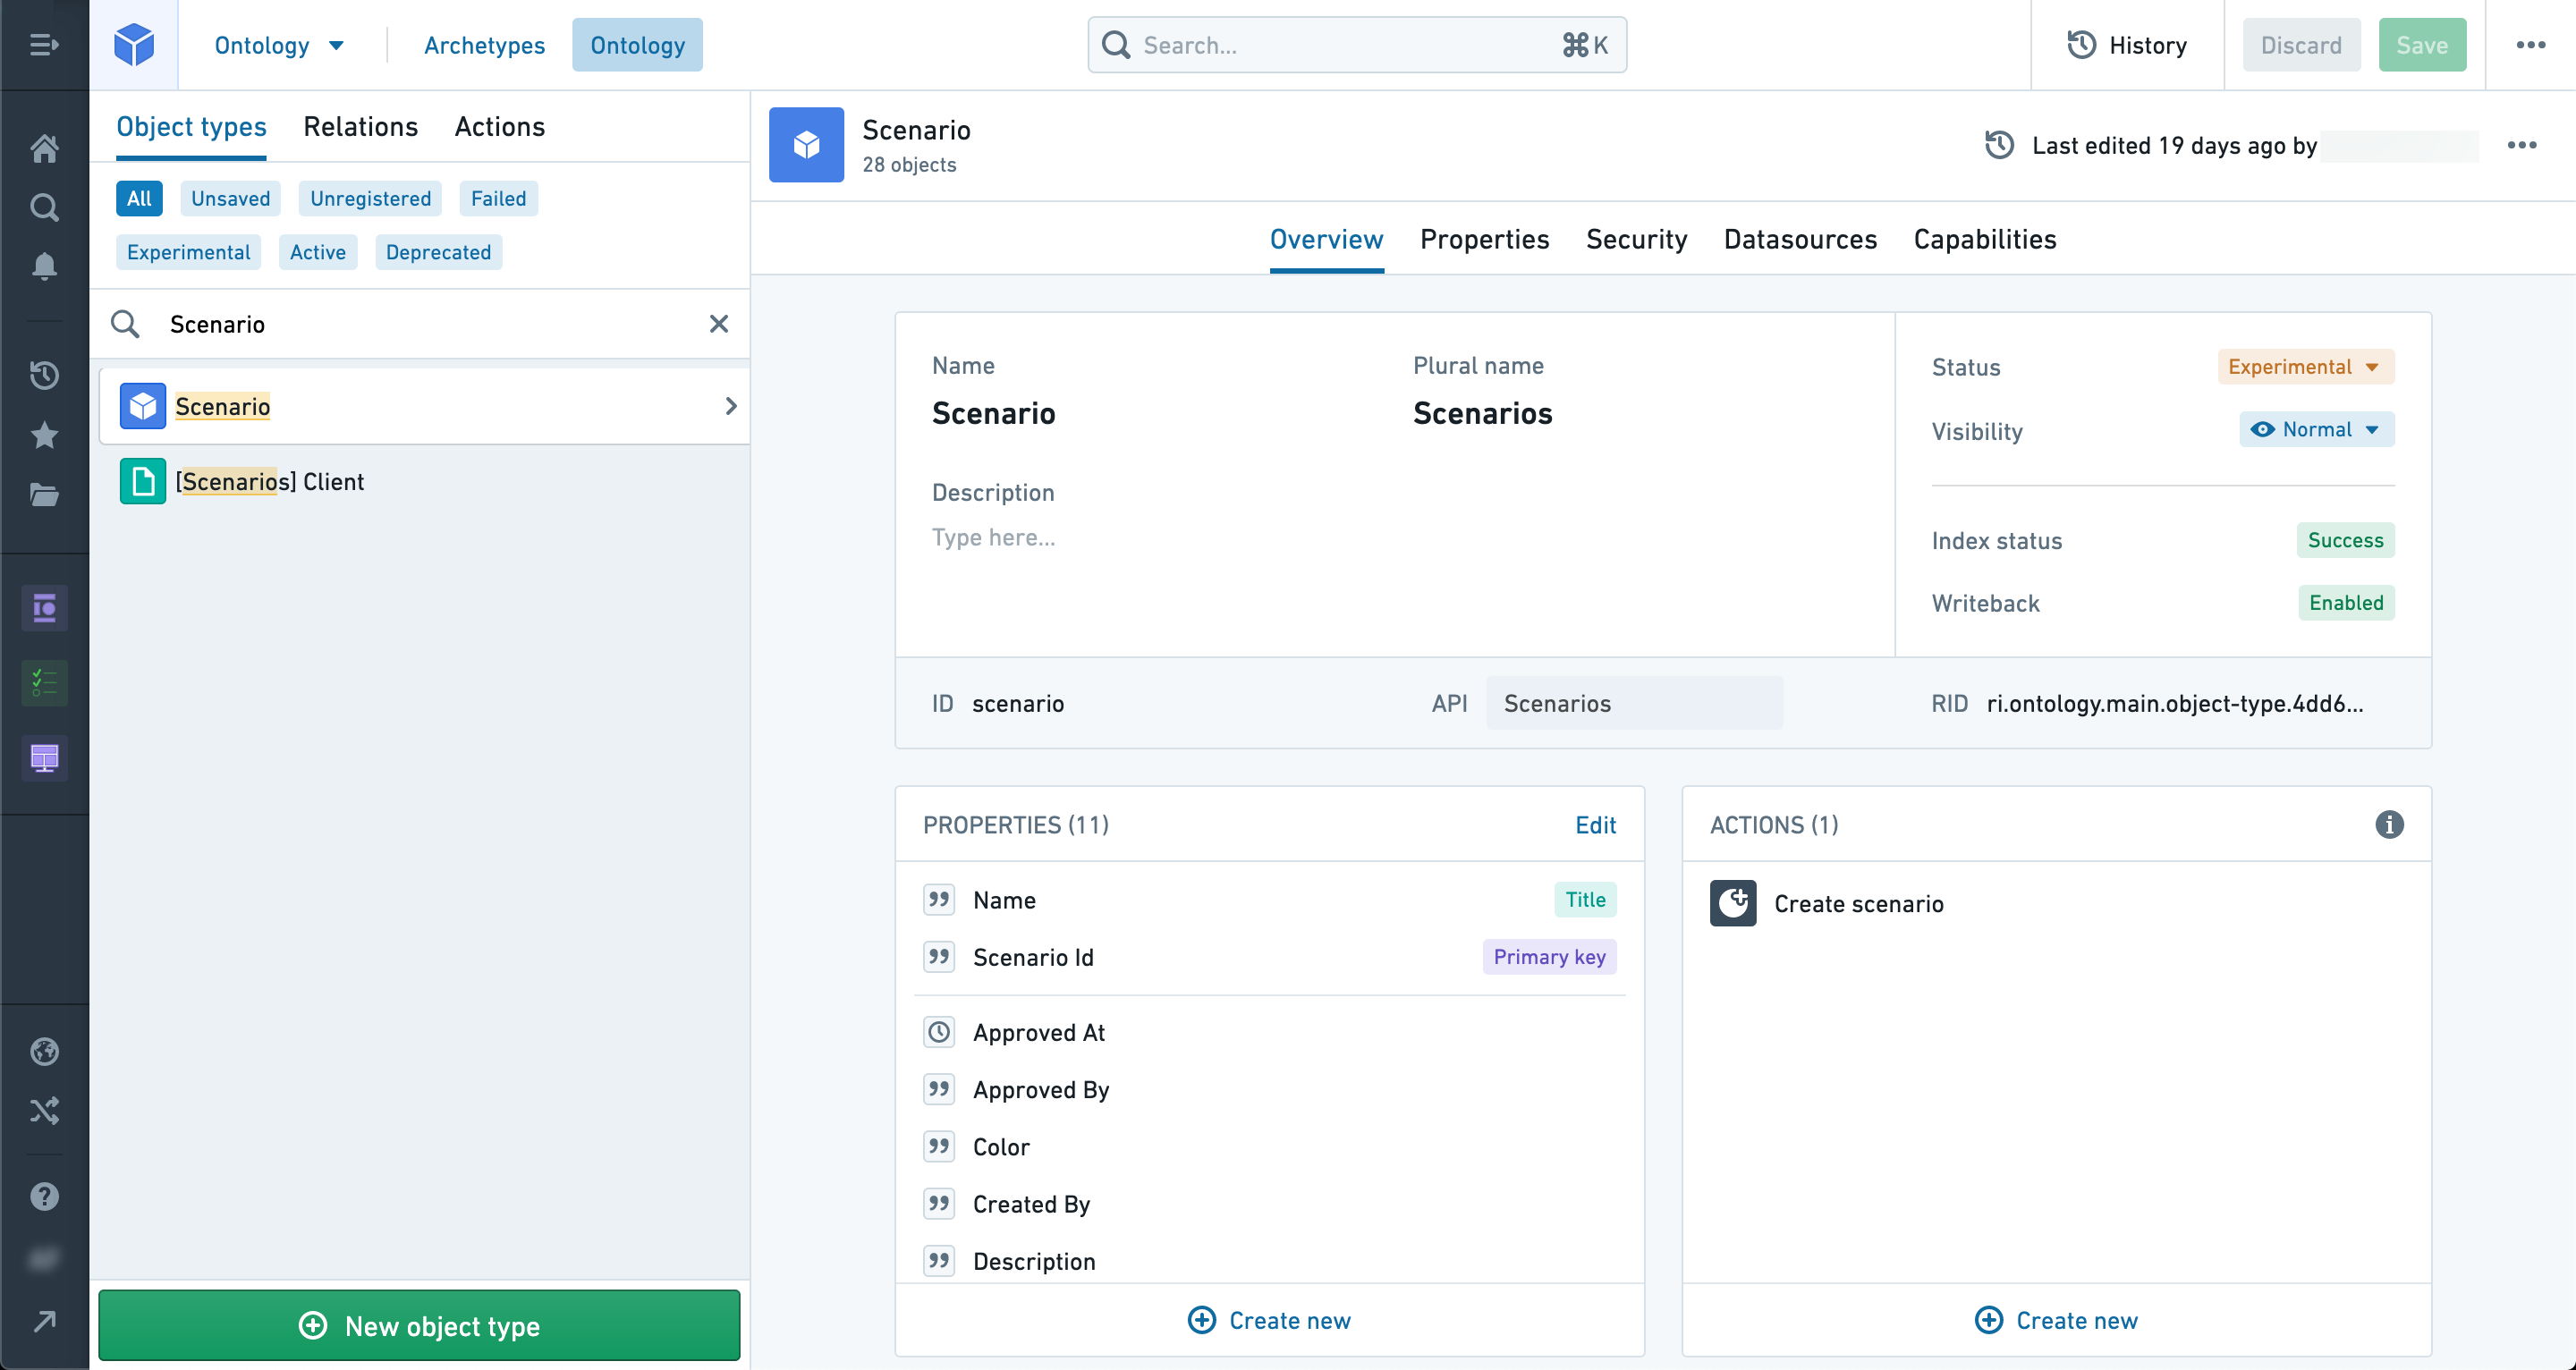Click the [Scenarios] Client object icon
2576x1370 pixels.
pos(141,480)
